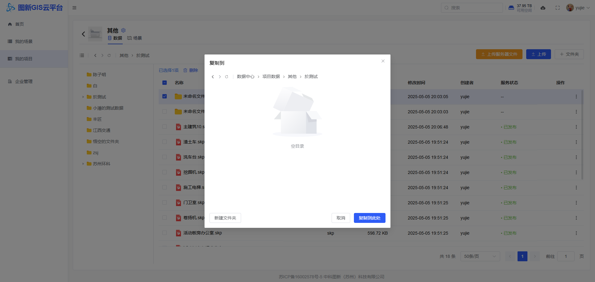
Task: Select 小潘的测试数据 folder in tree
Action: [x=108, y=108]
